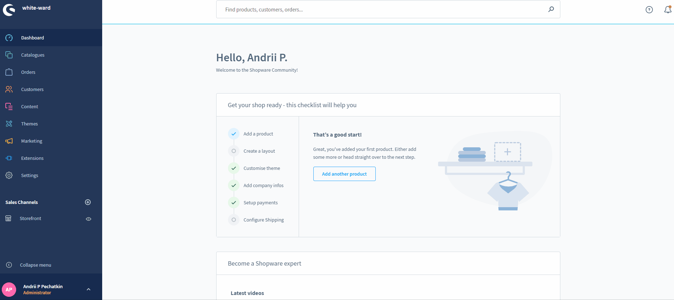Screen dimensions: 674x300
Task: Select the Customers people icon
Action: (x=9, y=89)
